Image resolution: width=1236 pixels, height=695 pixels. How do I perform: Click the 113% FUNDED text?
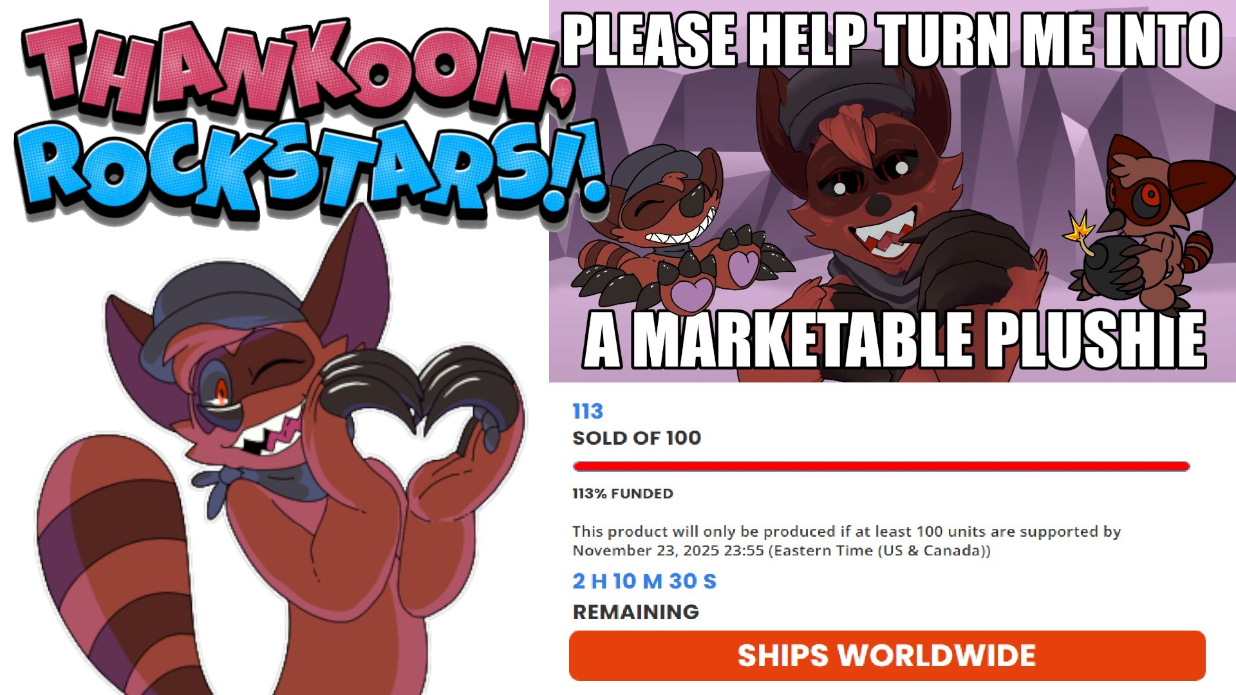(x=623, y=494)
